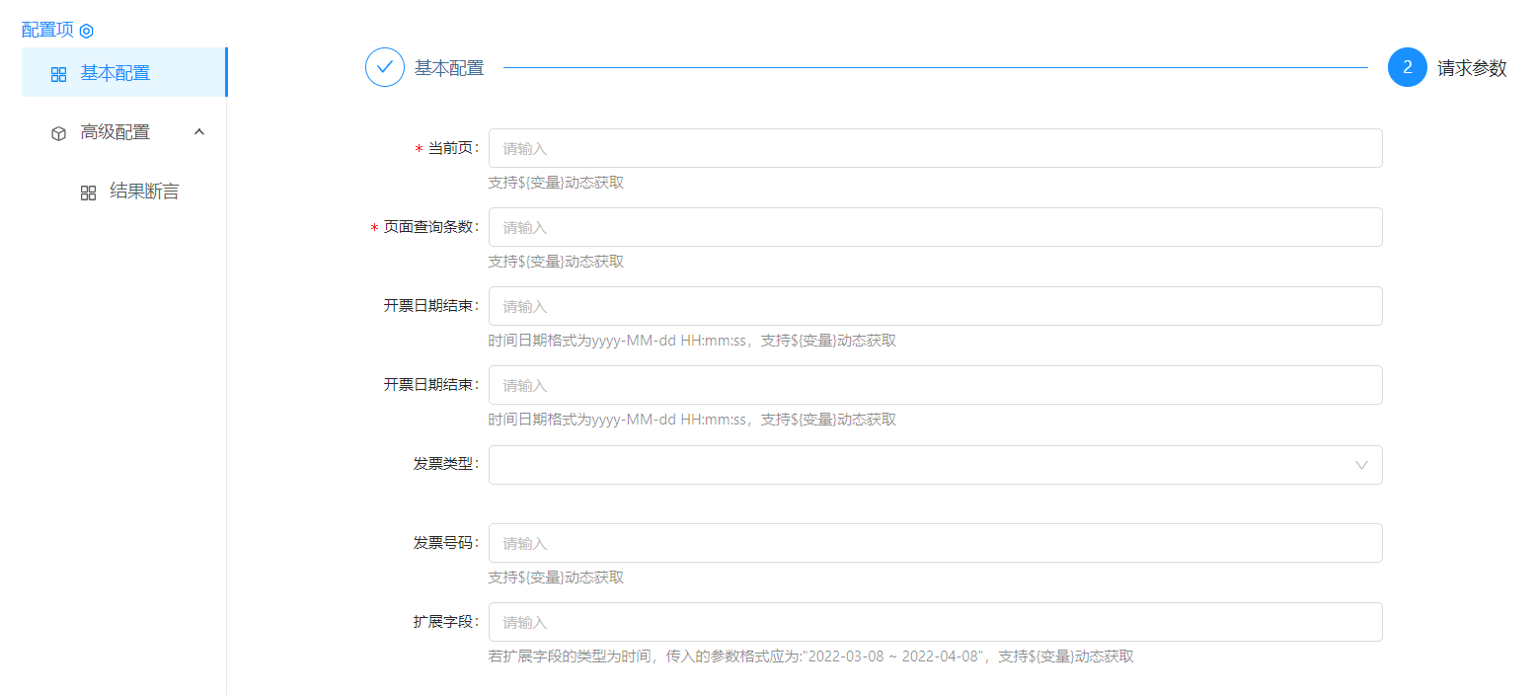This screenshot has height=695, width=1534.
Task: Collapse 高级配置 using its chevron arrow
Action: 199,131
